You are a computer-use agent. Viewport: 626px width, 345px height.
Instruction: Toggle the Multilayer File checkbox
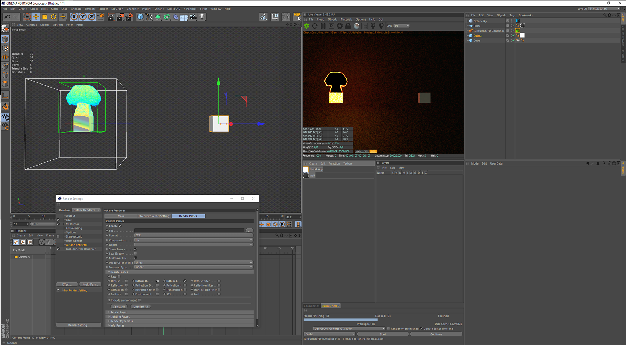(x=135, y=258)
